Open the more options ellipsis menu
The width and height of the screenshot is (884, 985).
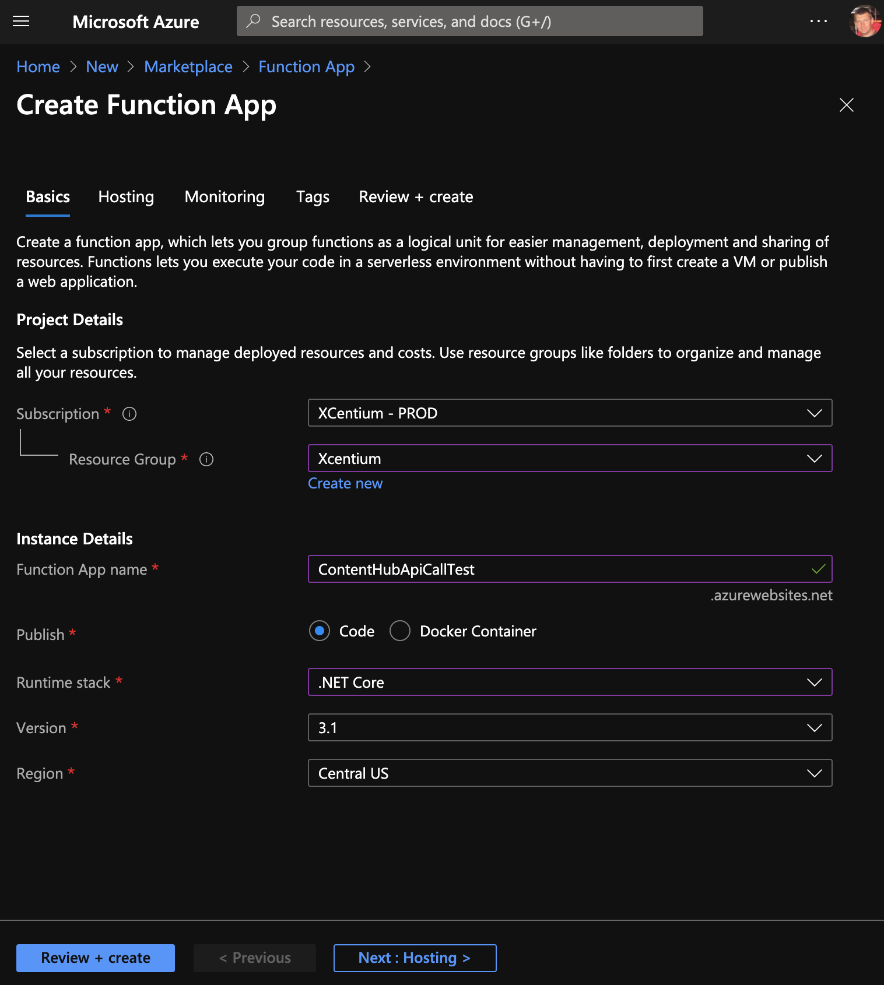point(818,21)
